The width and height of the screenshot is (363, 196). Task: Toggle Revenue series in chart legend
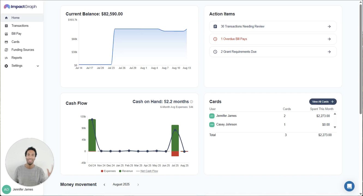pyautogui.click(x=126, y=171)
